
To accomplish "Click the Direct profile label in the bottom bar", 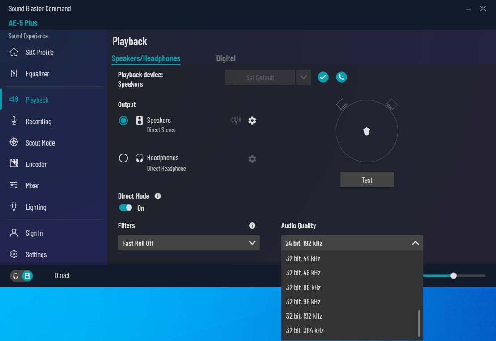I will [62, 276].
